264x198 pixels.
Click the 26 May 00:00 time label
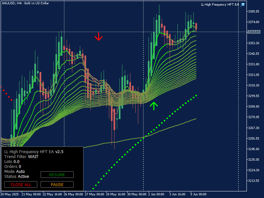coord(73,194)
